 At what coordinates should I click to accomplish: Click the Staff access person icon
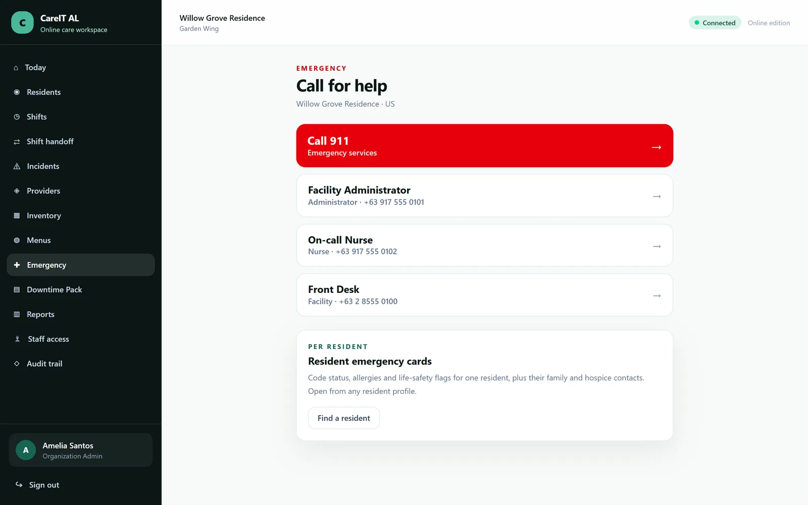[x=17, y=339]
